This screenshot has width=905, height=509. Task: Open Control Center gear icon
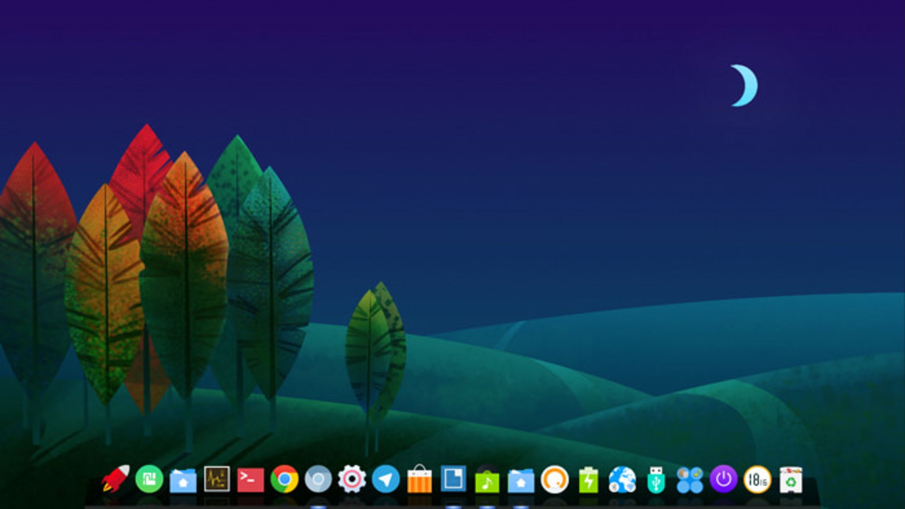pos(352,479)
